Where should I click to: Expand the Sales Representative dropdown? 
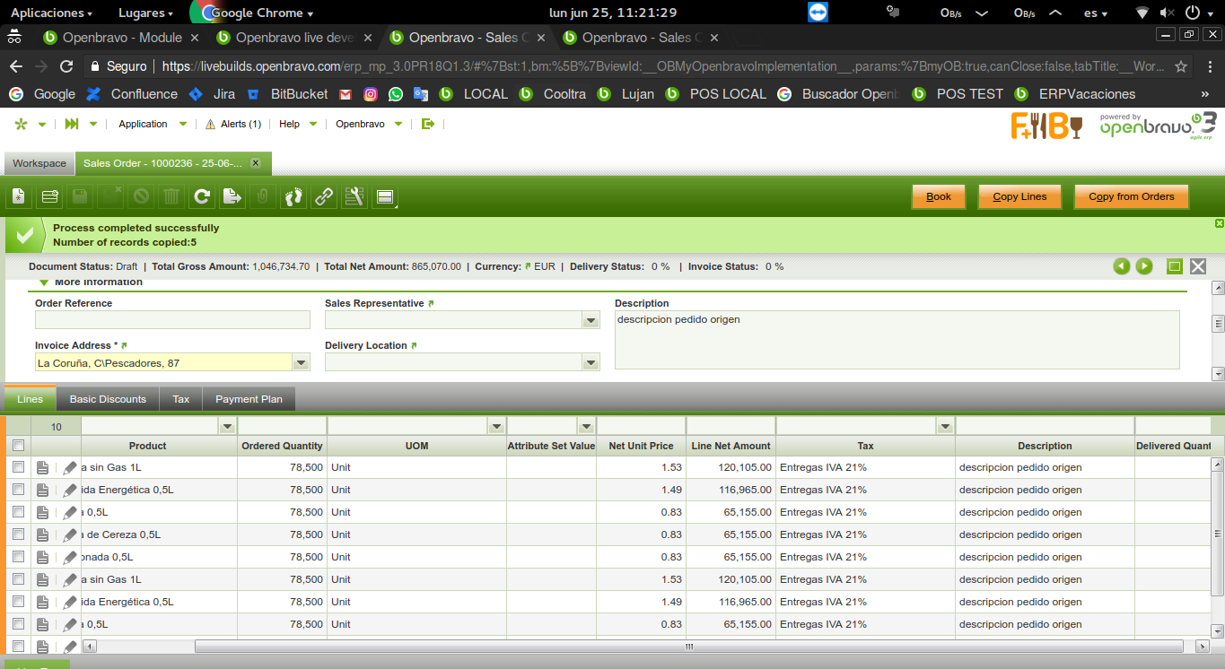tap(591, 321)
